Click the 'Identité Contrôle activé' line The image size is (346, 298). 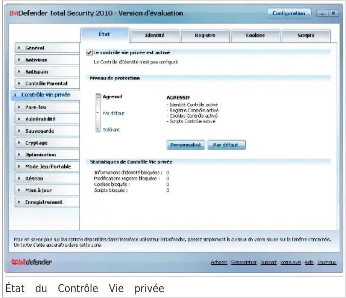pos(192,105)
